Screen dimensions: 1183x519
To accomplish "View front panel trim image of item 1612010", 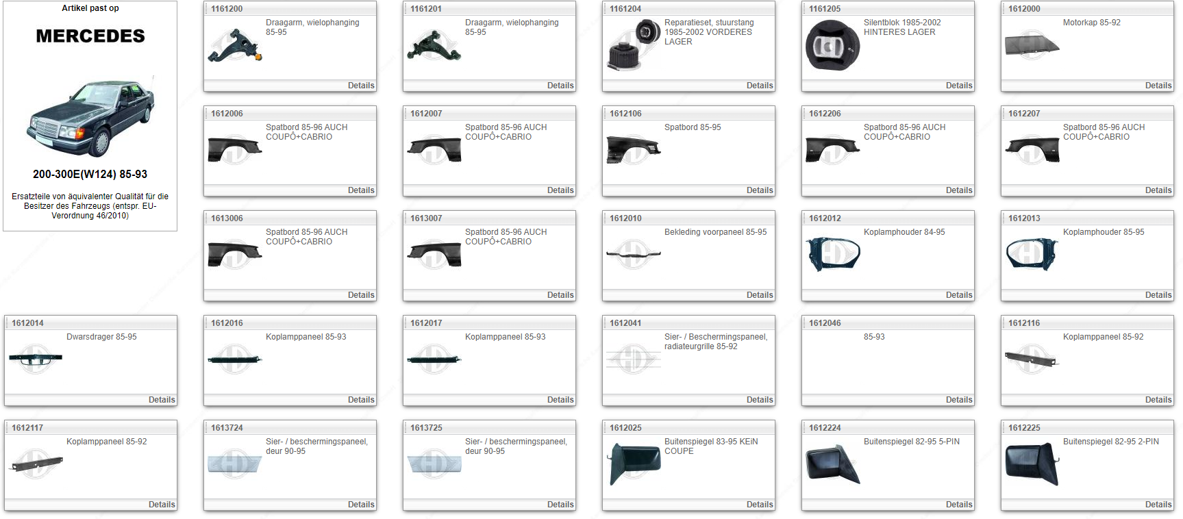I will click(634, 255).
